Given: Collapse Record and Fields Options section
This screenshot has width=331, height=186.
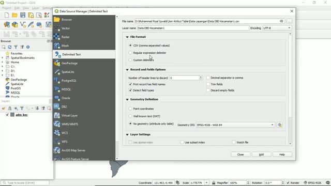Looking at the screenshot, I should [x=127, y=70].
